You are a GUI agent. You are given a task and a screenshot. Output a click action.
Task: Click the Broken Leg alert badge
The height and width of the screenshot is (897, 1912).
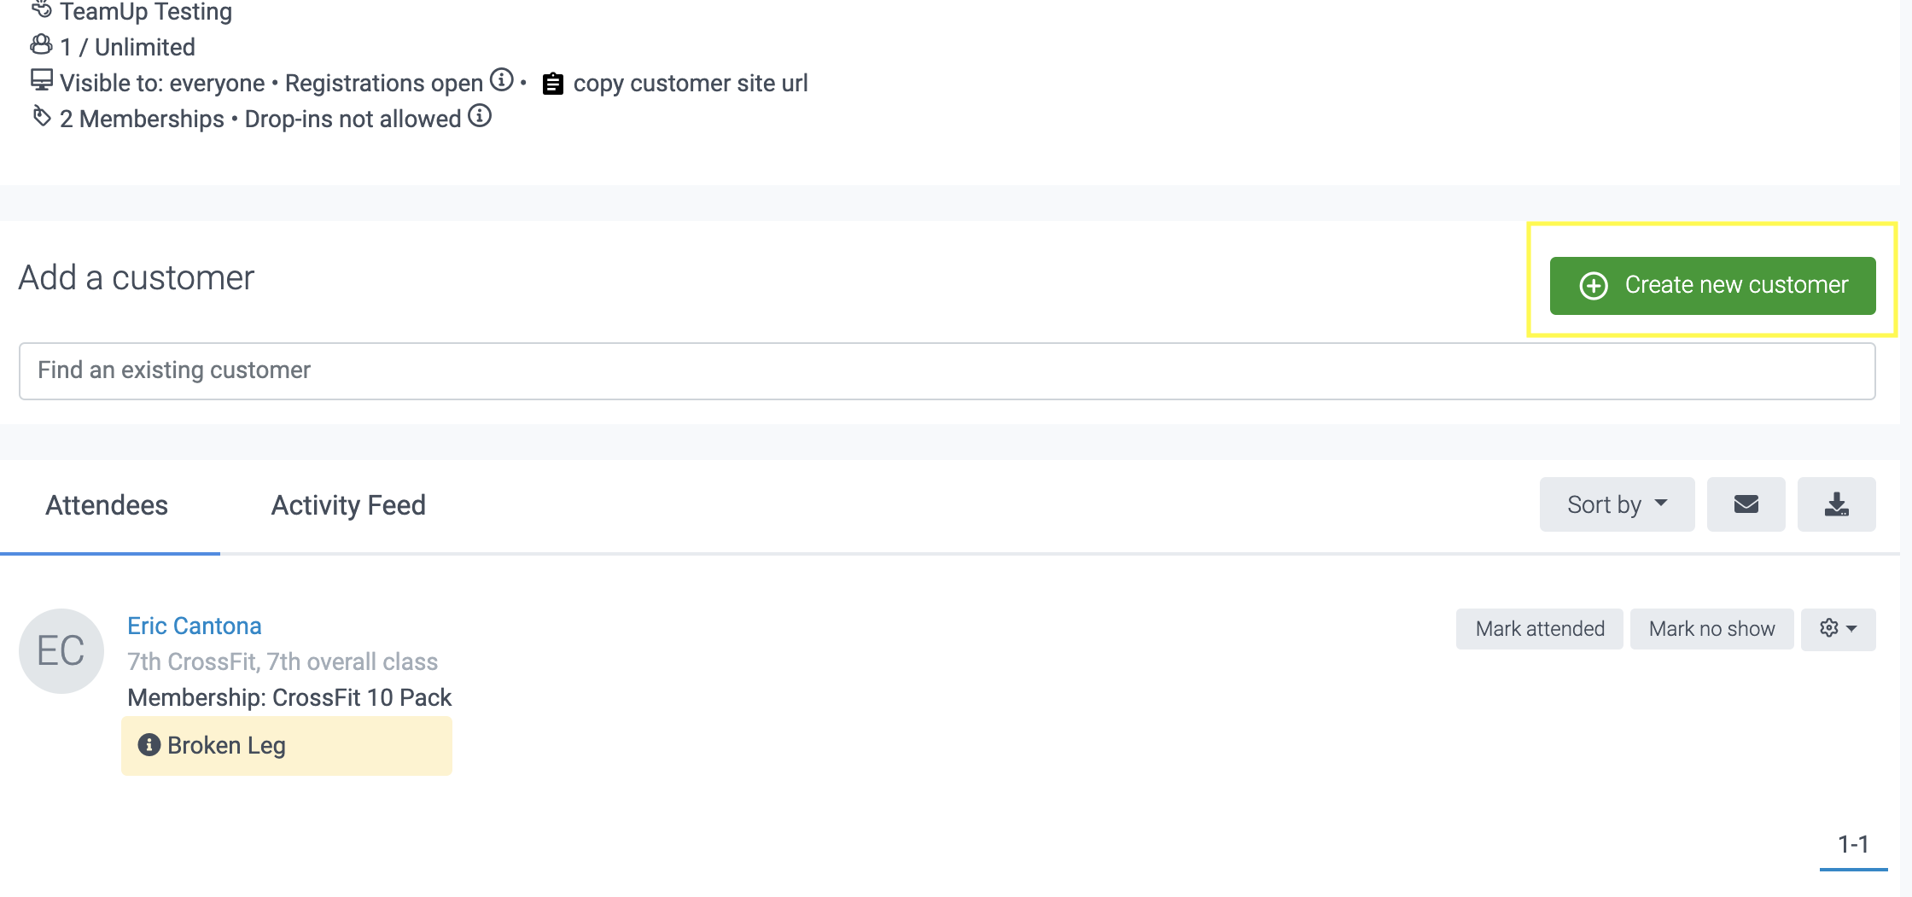[287, 746]
